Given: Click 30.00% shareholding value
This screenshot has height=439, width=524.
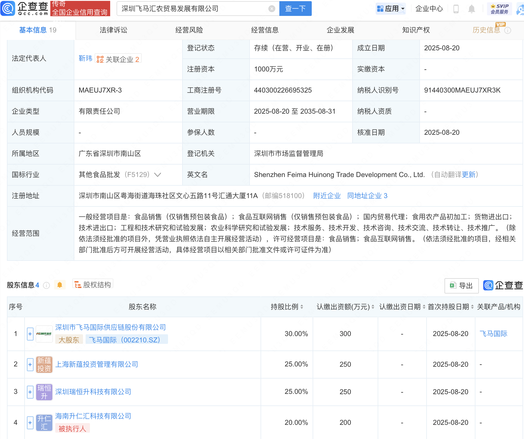Looking at the screenshot, I should [296, 334].
